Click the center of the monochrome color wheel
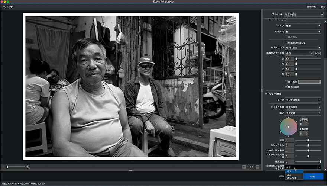Image resolution: width=327 pixels, height=186 pixels. click(288, 127)
